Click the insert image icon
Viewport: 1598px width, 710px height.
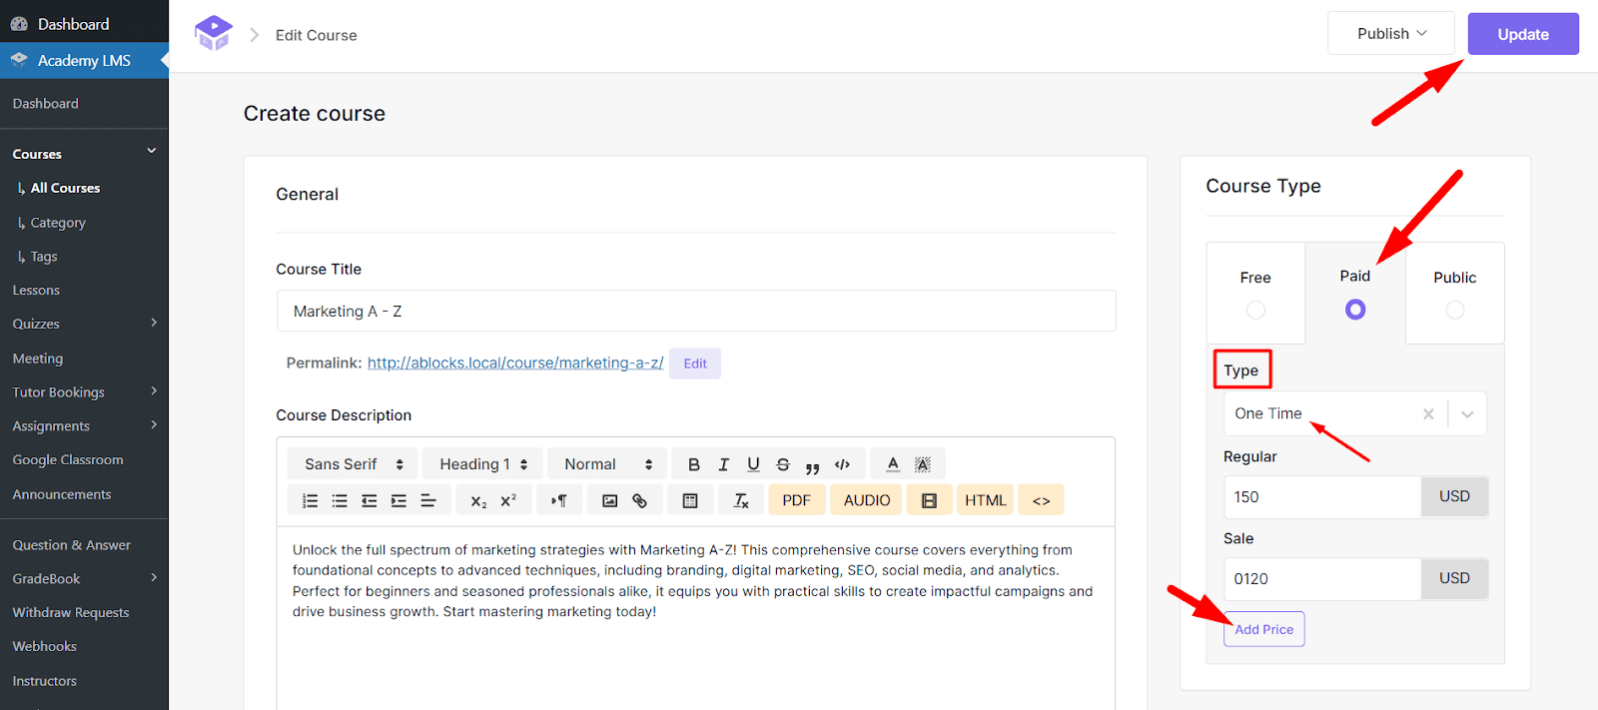[x=610, y=500]
